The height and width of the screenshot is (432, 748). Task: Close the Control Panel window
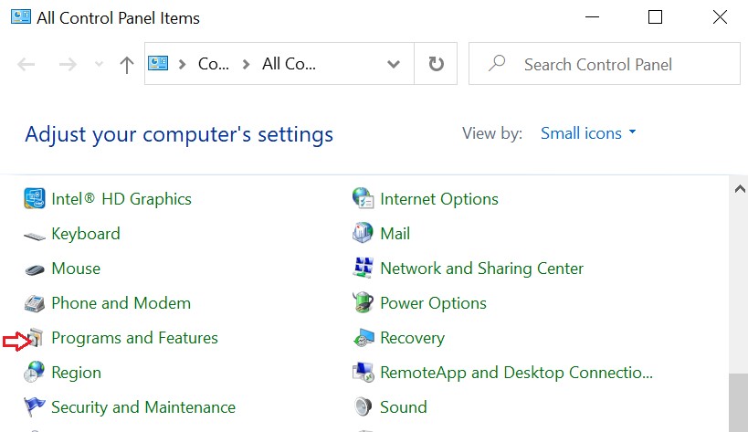coord(720,17)
